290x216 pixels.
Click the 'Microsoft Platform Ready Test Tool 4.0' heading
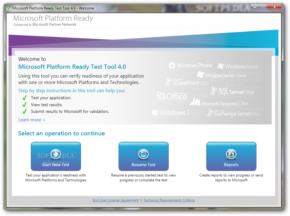72,67
